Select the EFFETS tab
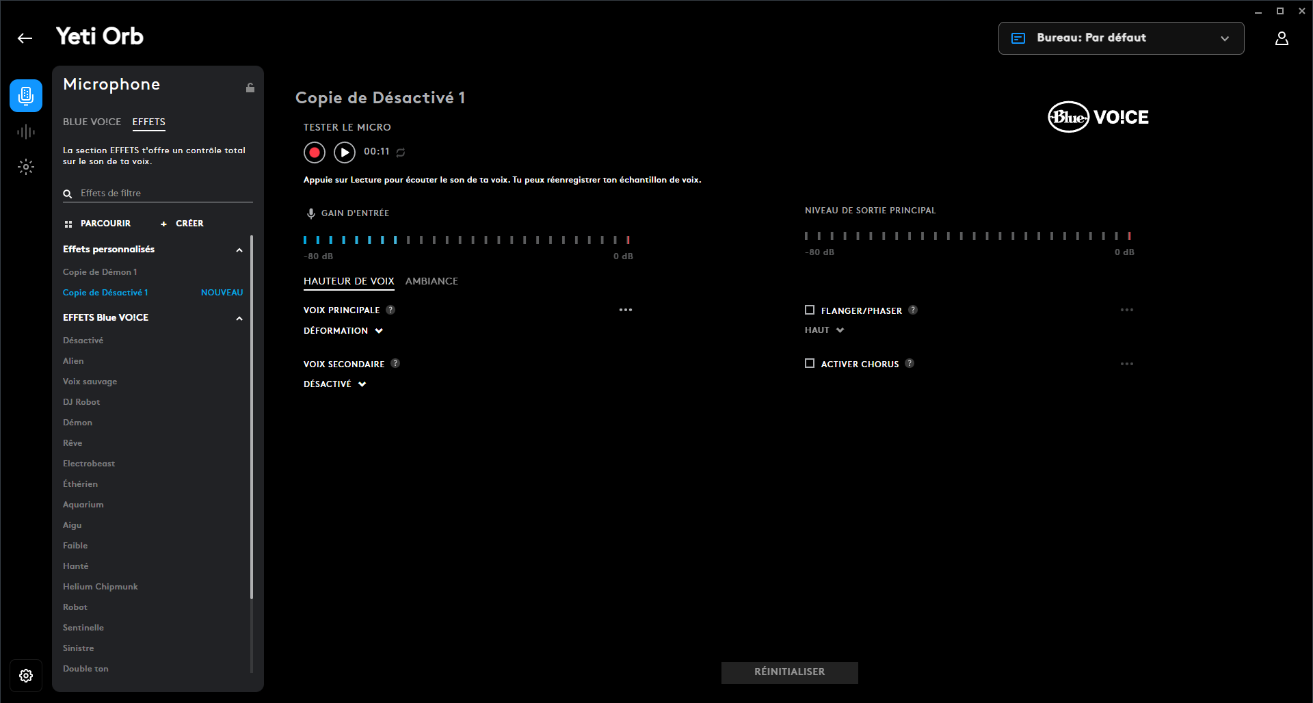The height and width of the screenshot is (703, 1313). pyautogui.click(x=149, y=122)
